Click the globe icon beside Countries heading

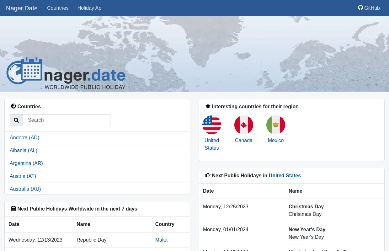(13, 106)
